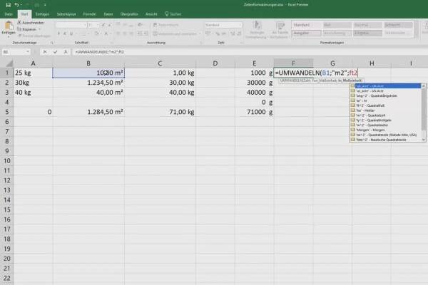Pick the 'uk_acre' - UK-Acre suggestion
The width and height of the screenshot is (428, 285).
(x=378, y=85)
